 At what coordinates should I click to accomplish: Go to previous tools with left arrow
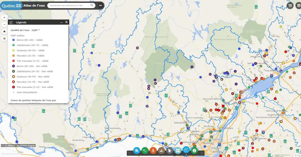pos(130,153)
